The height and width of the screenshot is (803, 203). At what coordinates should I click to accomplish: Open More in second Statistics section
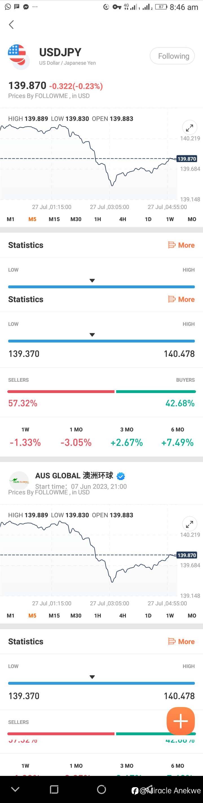182,299
